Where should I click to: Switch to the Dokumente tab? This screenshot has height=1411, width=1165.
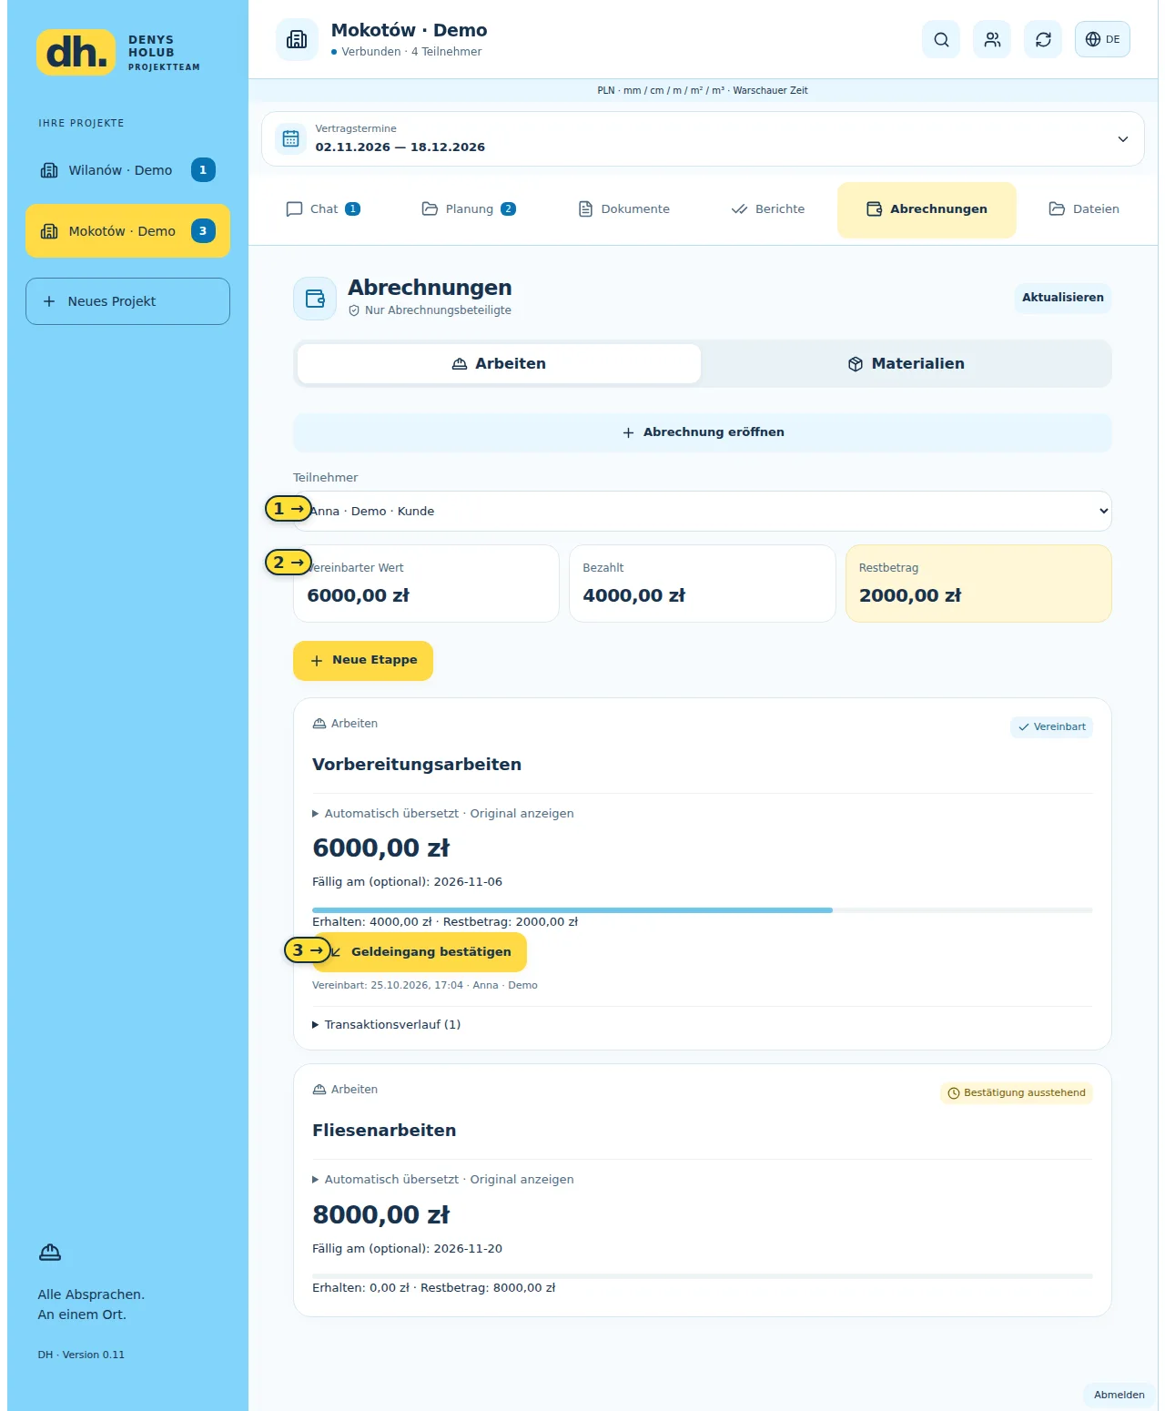(624, 209)
